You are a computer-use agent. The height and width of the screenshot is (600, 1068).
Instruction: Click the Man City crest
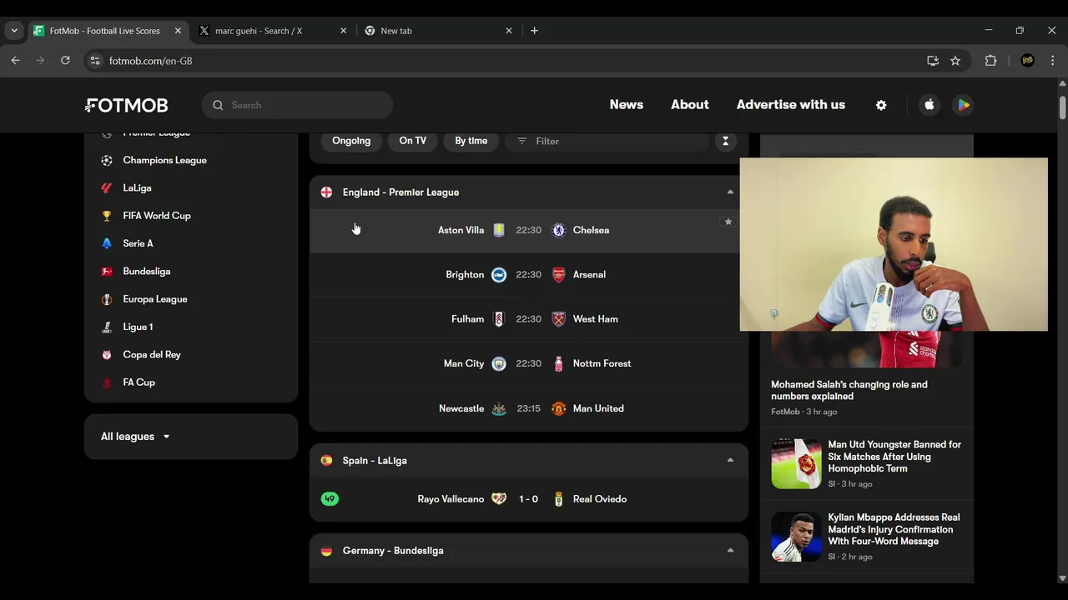(x=499, y=363)
